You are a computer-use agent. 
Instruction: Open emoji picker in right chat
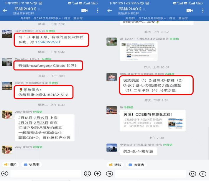point(192,174)
